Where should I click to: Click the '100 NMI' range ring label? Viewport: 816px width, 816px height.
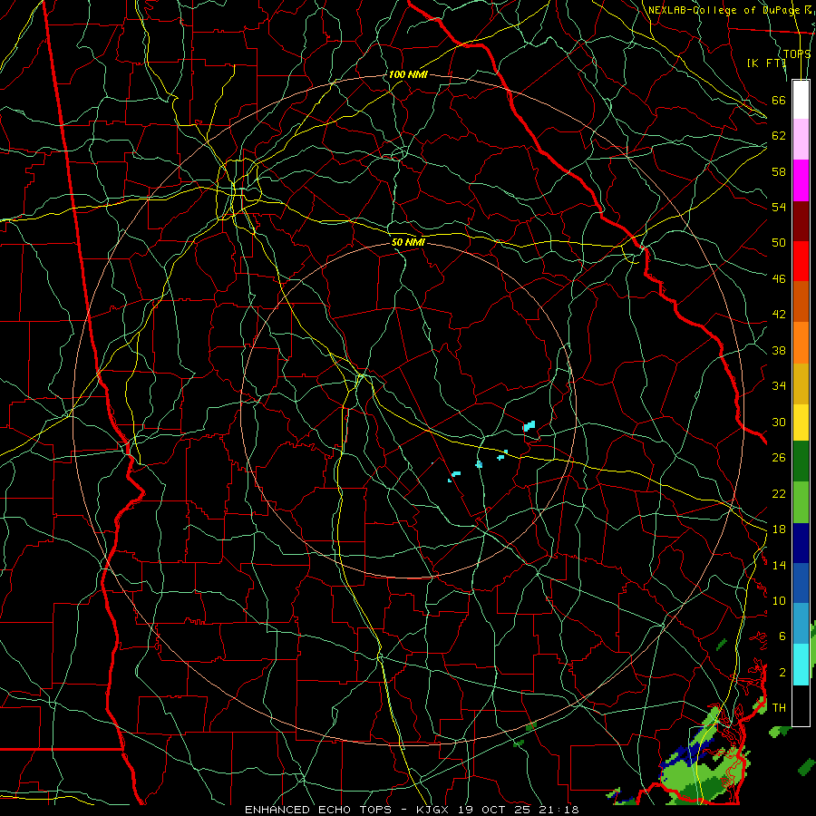(x=408, y=74)
